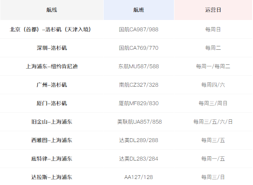Select route 北京（首都）–洛杉矶（天津入境）
The width and height of the screenshot is (253, 185).
[50, 29]
